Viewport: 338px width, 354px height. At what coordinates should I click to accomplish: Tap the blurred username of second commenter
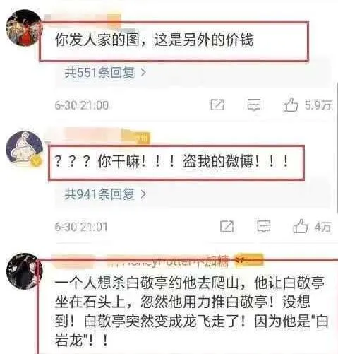click(97, 136)
